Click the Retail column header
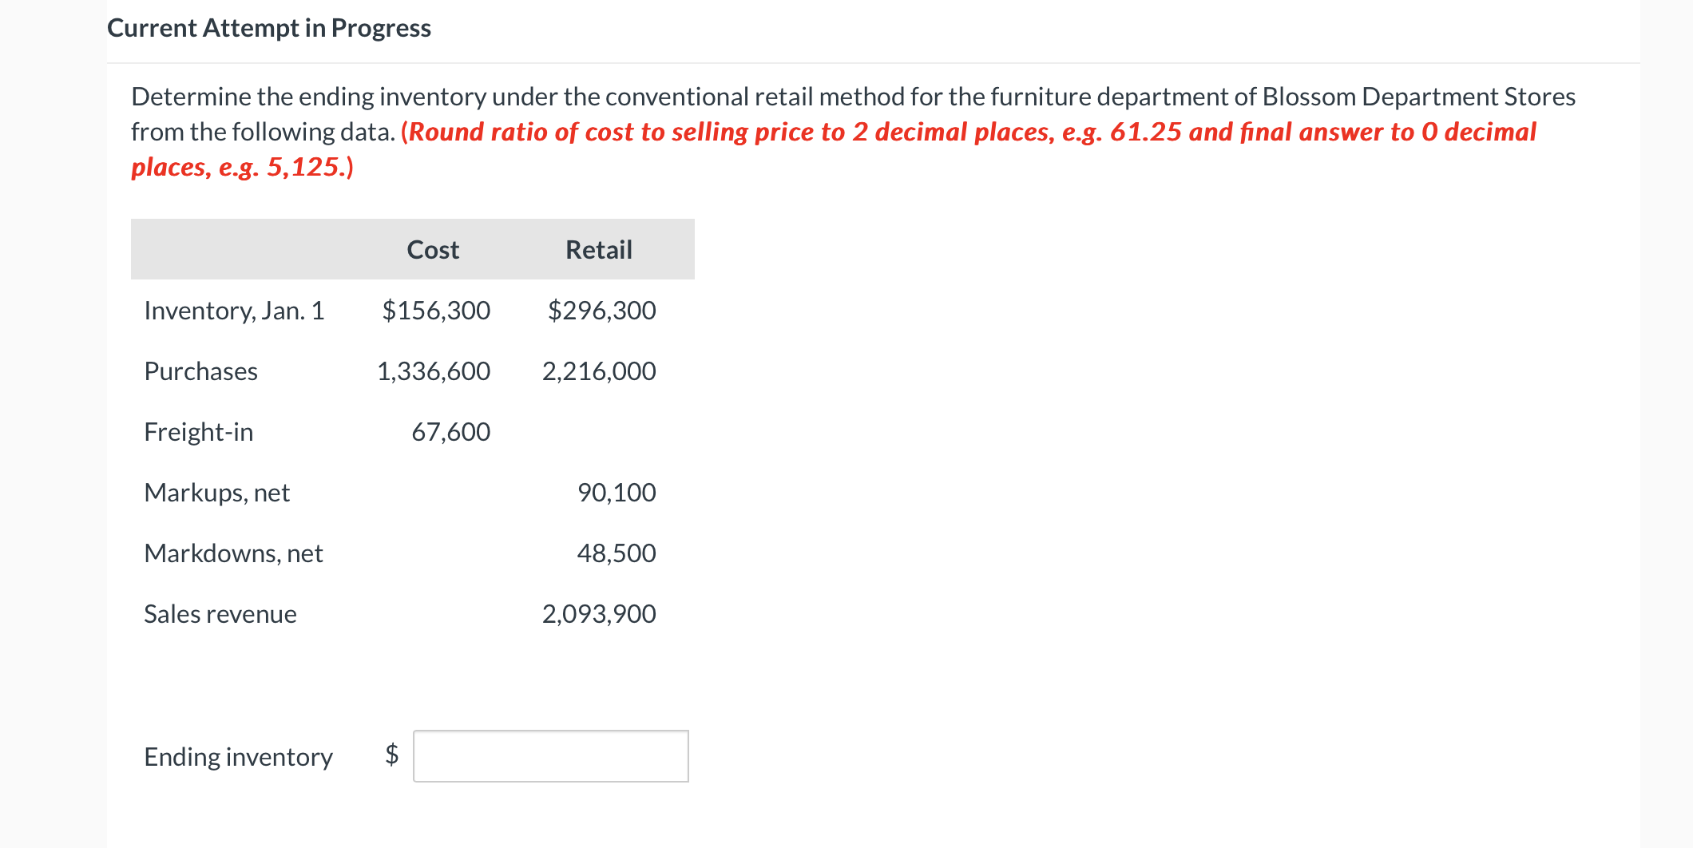The width and height of the screenshot is (1693, 848). coord(598,250)
